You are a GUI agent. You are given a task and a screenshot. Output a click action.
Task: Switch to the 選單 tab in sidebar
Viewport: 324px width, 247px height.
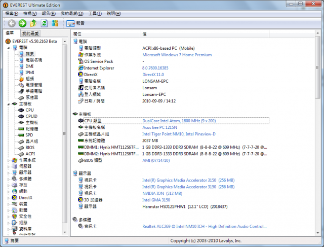10,33
